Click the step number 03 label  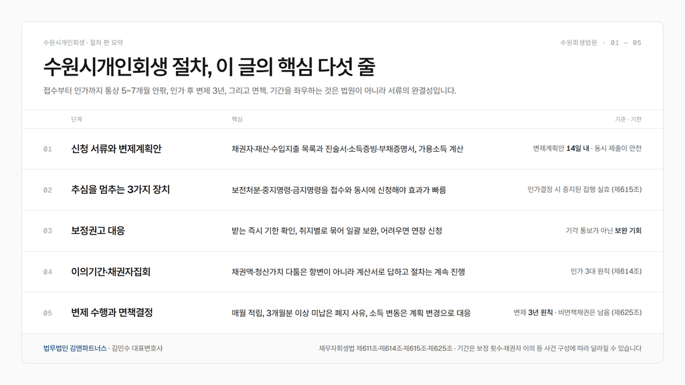tap(47, 231)
